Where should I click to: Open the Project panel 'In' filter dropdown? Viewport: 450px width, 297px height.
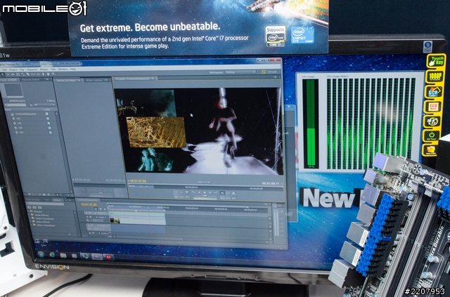pos(43,105)
